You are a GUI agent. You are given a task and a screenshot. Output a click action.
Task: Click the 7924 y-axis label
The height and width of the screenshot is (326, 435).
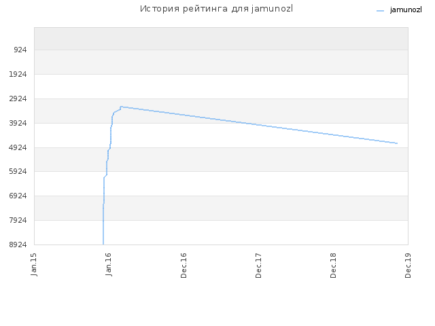coord(18,220)
